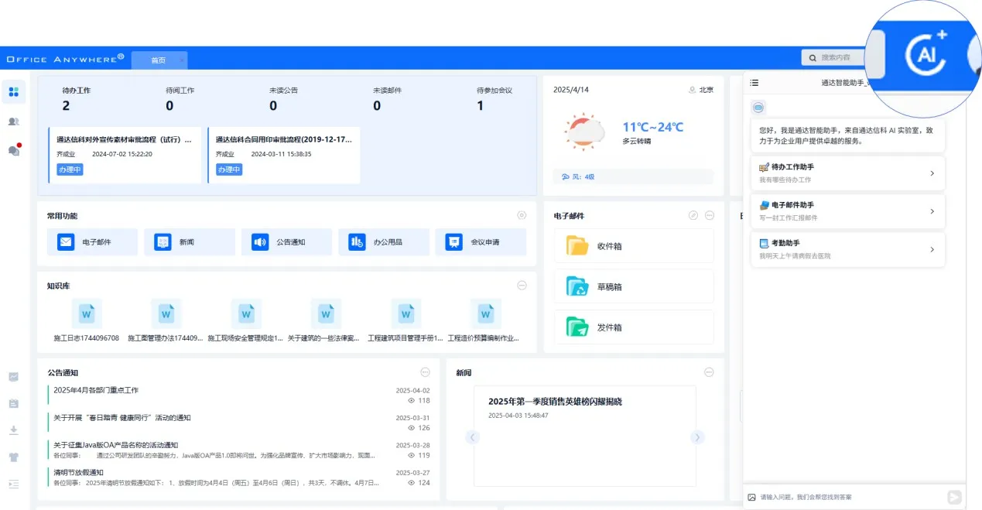Open the 发件箱 folder

point(577,327)
